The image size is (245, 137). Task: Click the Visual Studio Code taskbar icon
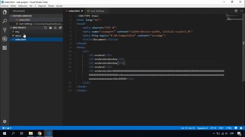[x=49, y=134]
